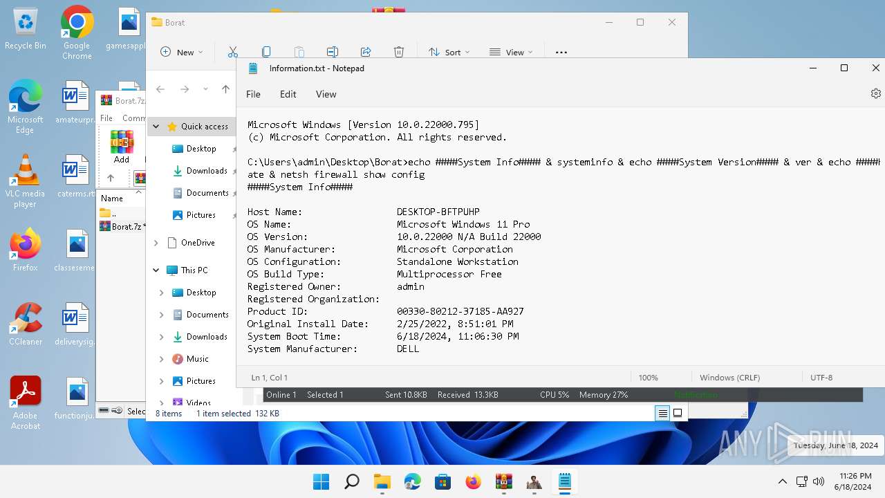Screen dimensions: 885x498
Task: Collapse the Quick access tree node
Action: point(156,127)
